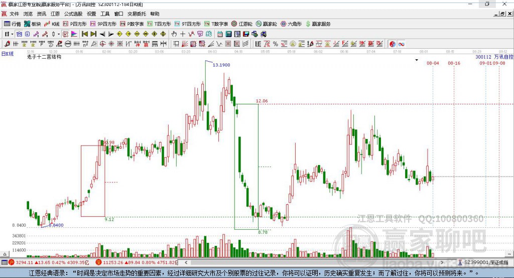Image resolution: width=514 pixels, height=278 pixels.
Task: Click the calendar icon in toolbar
Action: pos(220,34)
